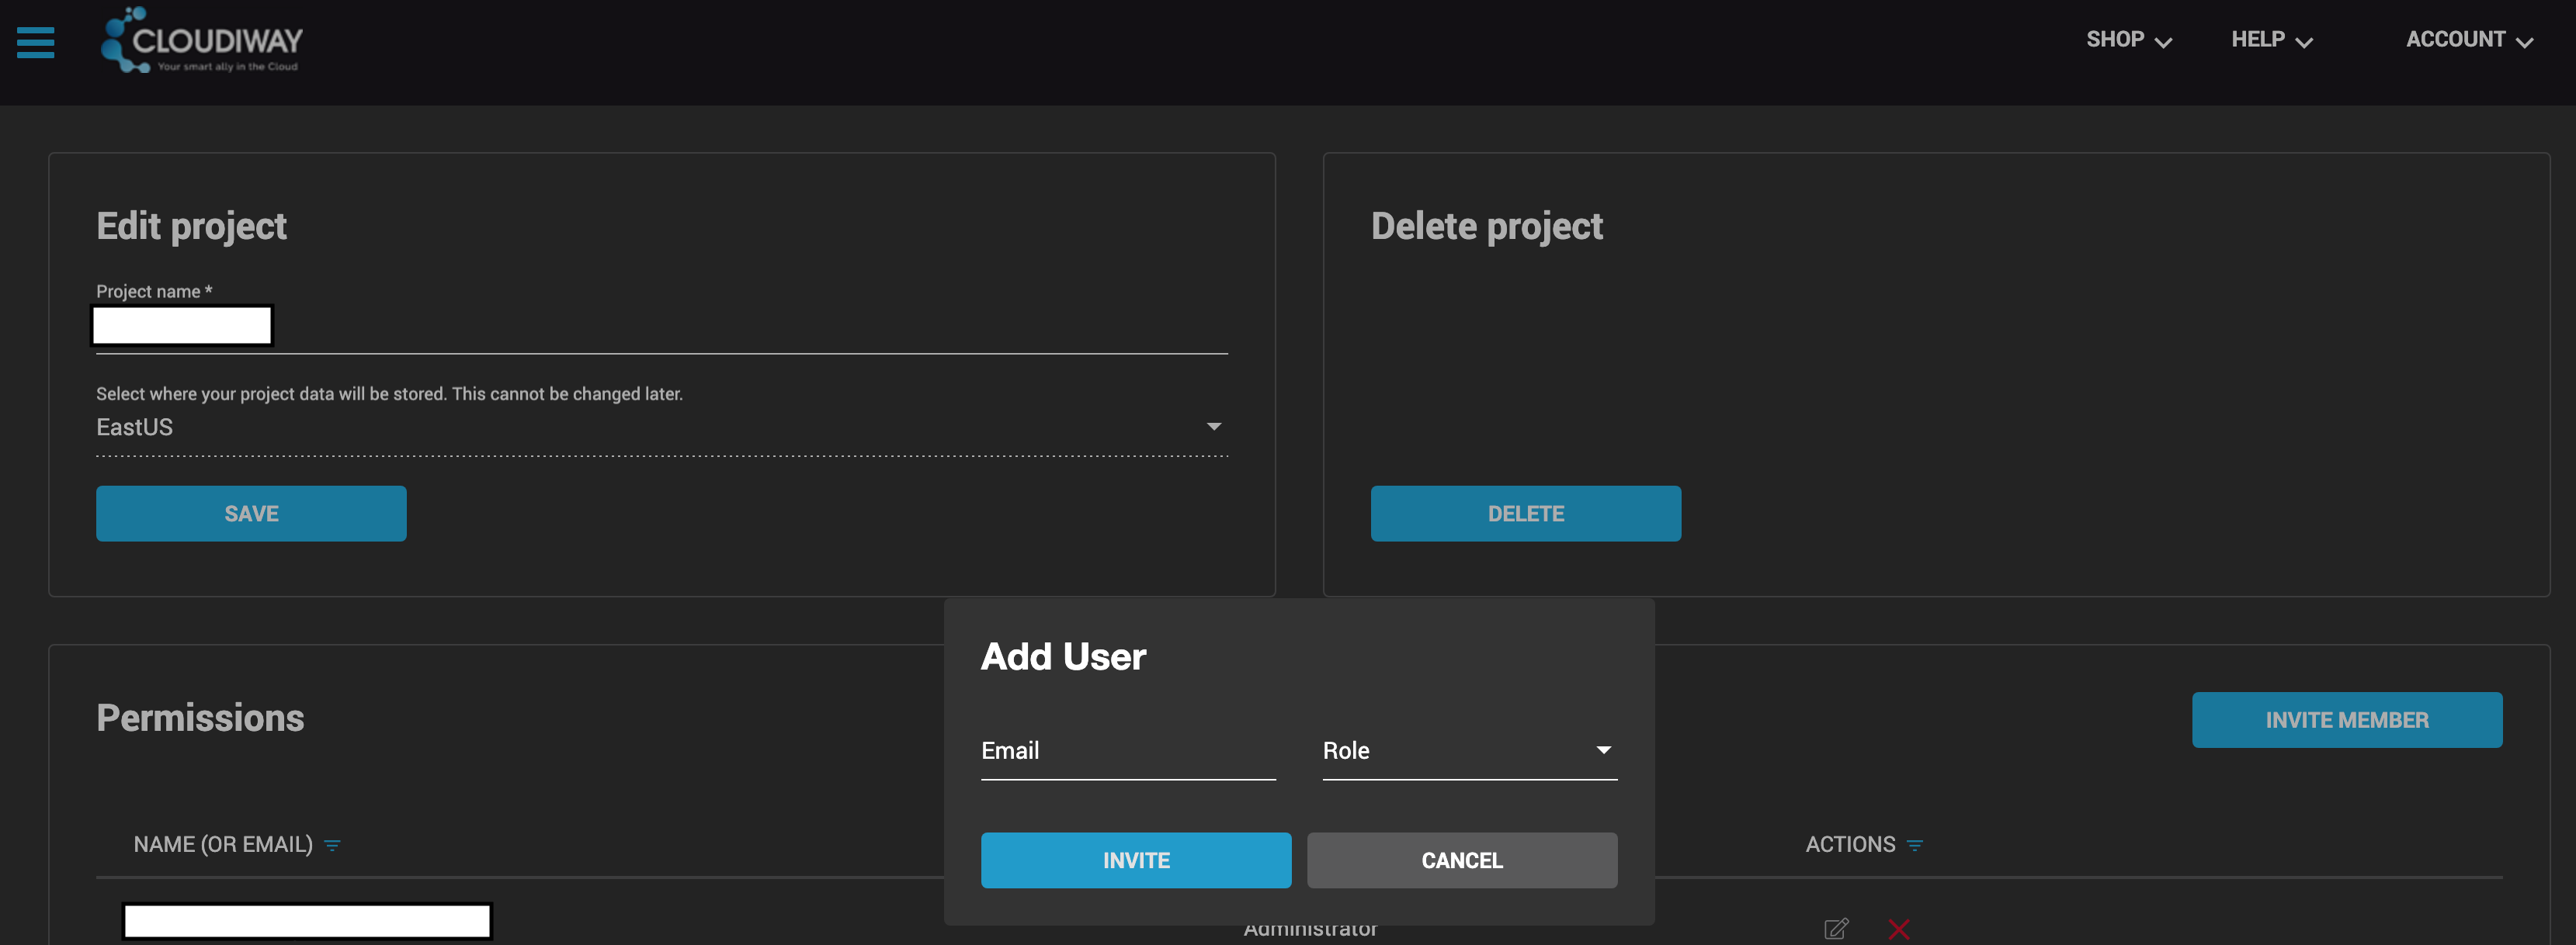The width and height of the screenshot is (2576, 945).
Task: Click the Actions column header
Action: [x=1849, y=845]
